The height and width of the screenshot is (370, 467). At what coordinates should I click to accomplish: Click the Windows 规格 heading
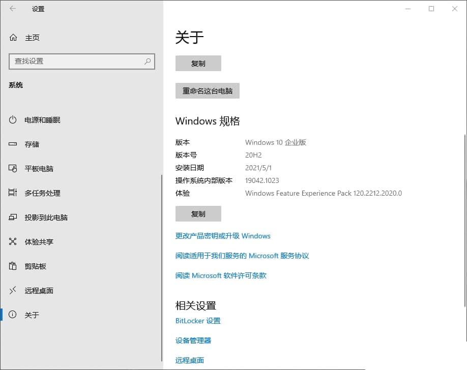(x=208, y=121)
